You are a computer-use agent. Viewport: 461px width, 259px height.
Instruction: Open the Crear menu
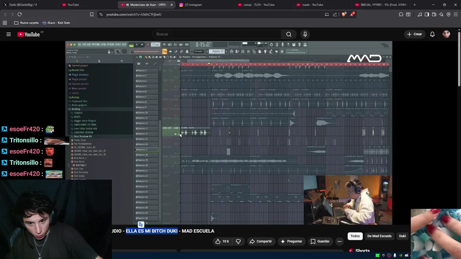pos(414,34)
